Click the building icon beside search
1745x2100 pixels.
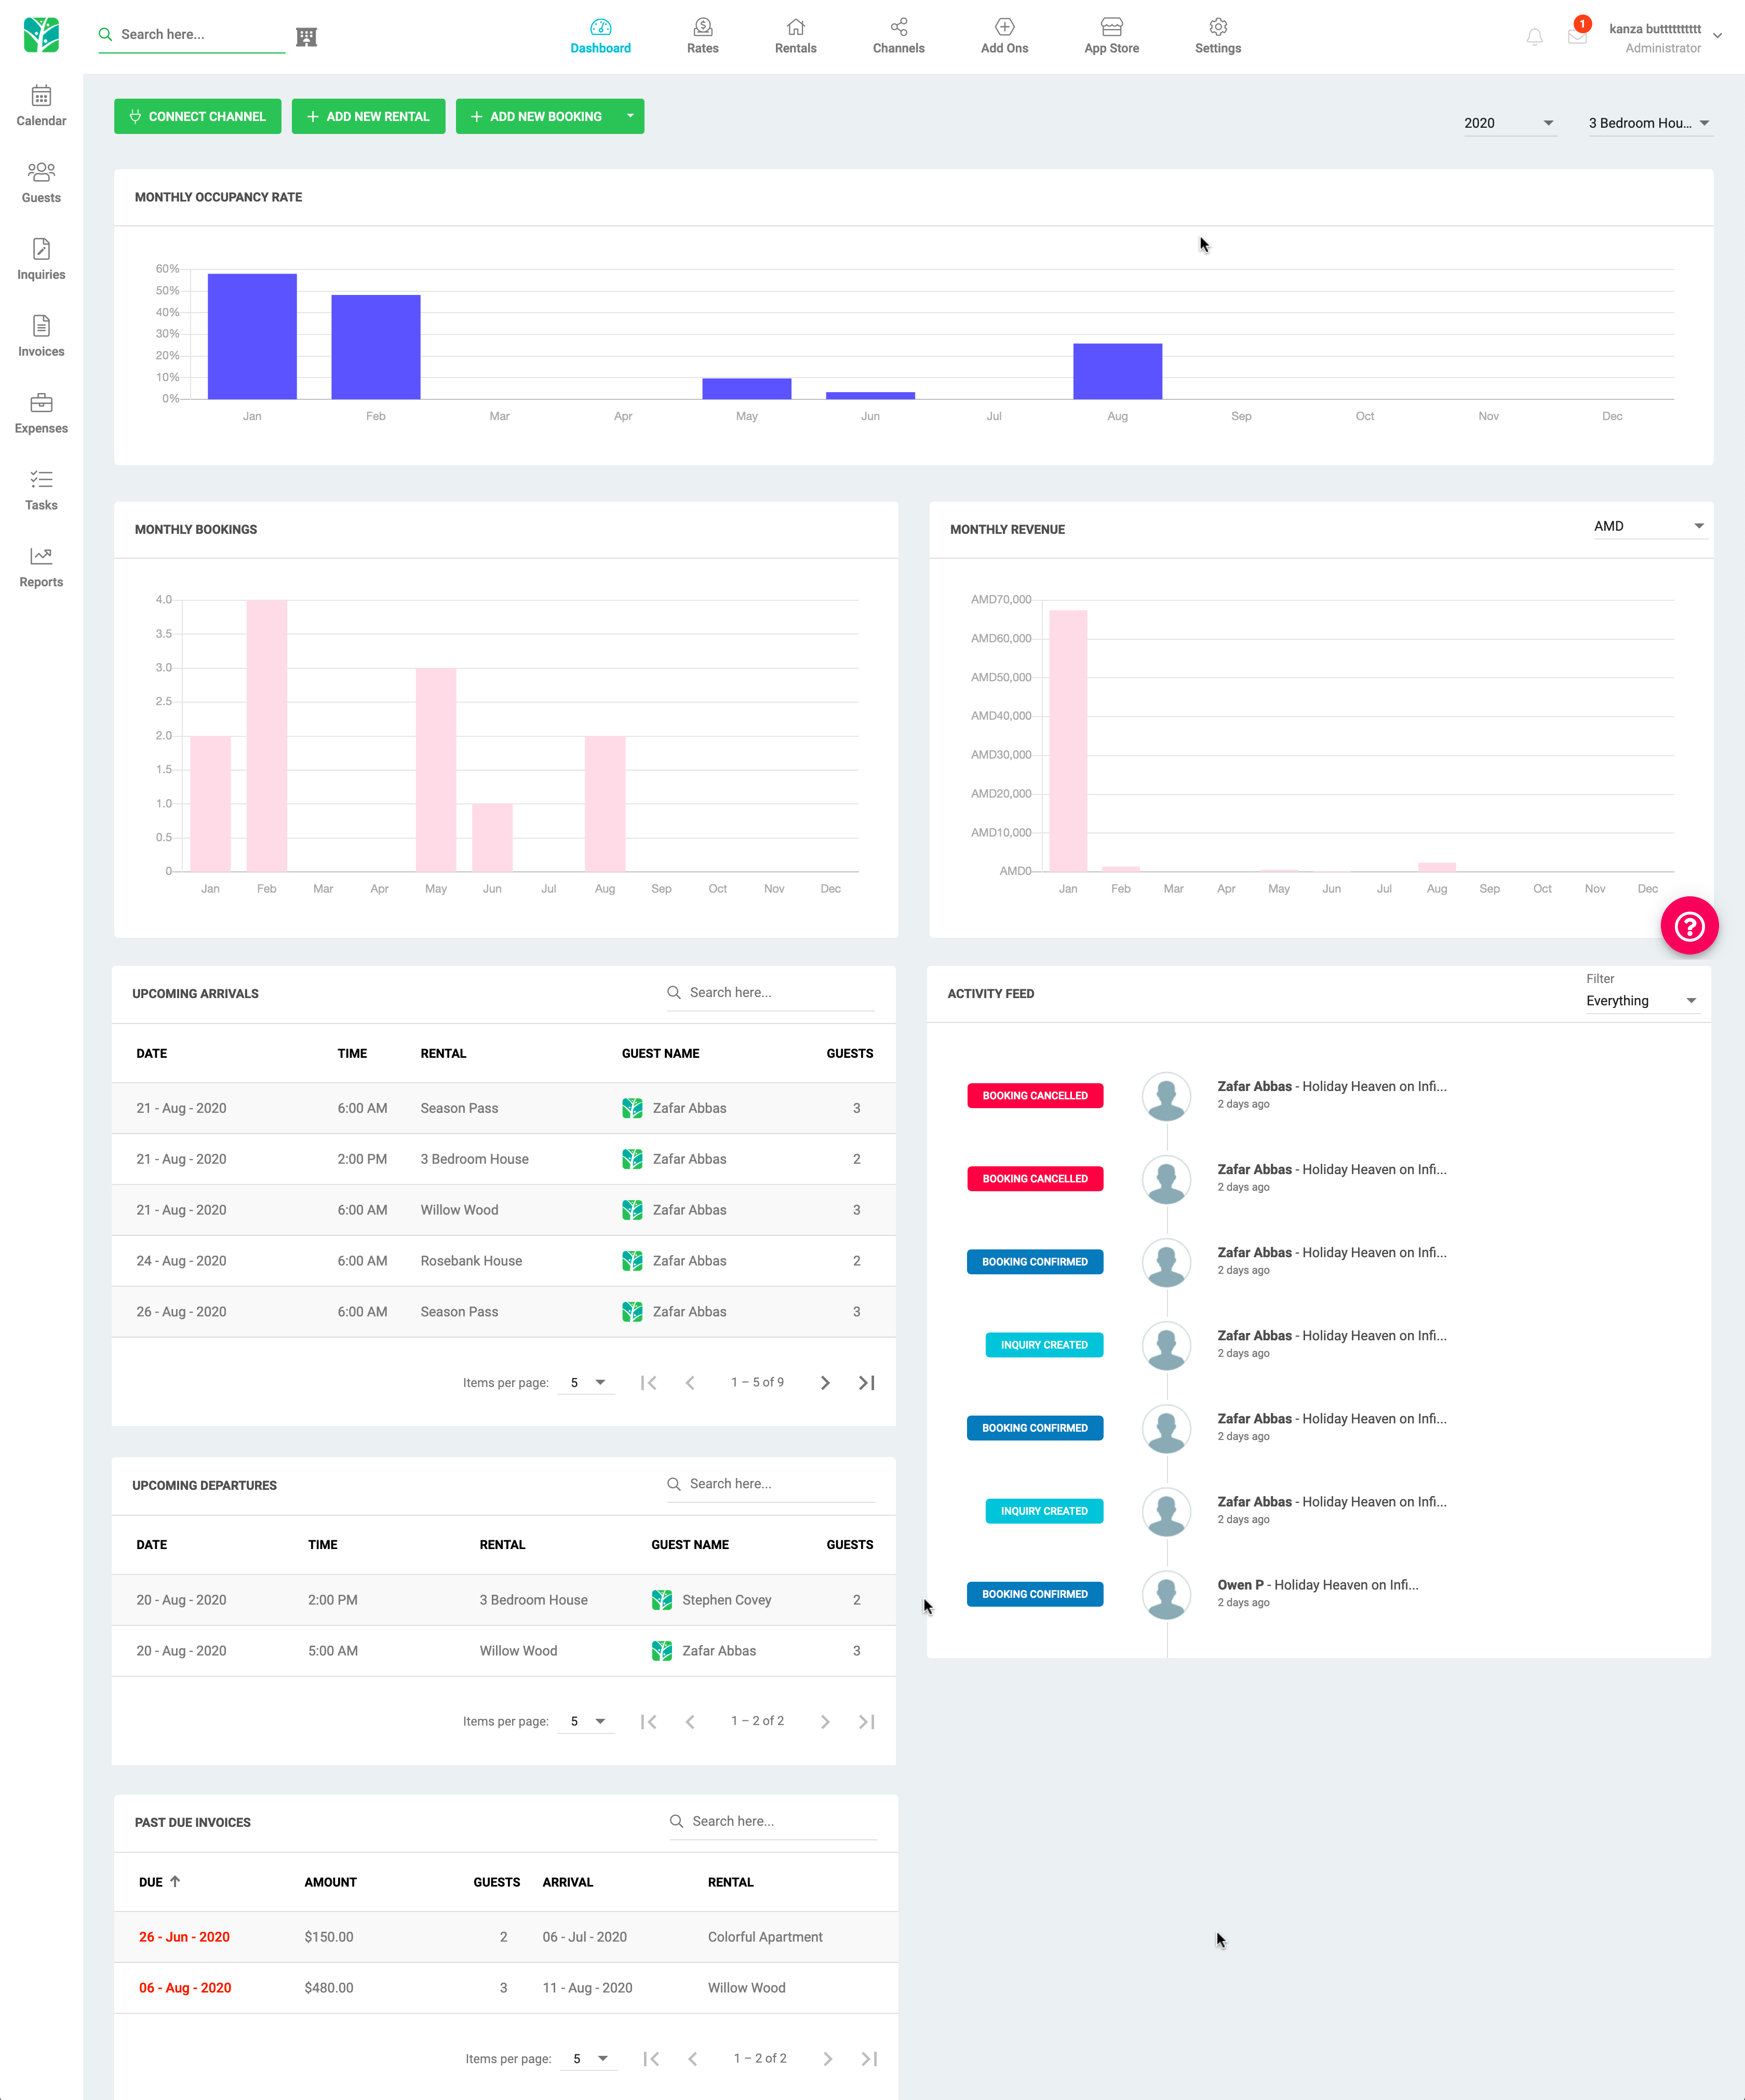click(x=307, y=37)
